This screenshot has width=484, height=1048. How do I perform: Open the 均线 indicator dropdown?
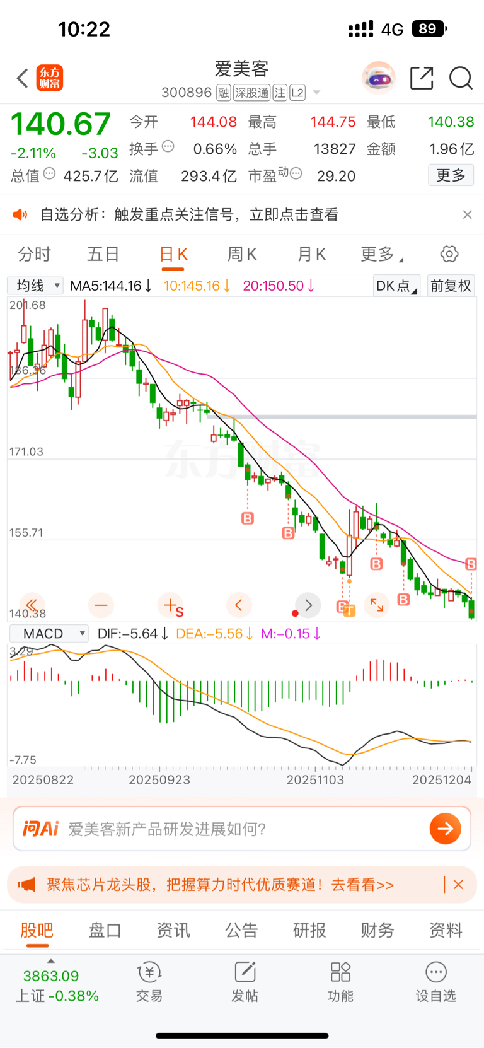coord(35,286)
